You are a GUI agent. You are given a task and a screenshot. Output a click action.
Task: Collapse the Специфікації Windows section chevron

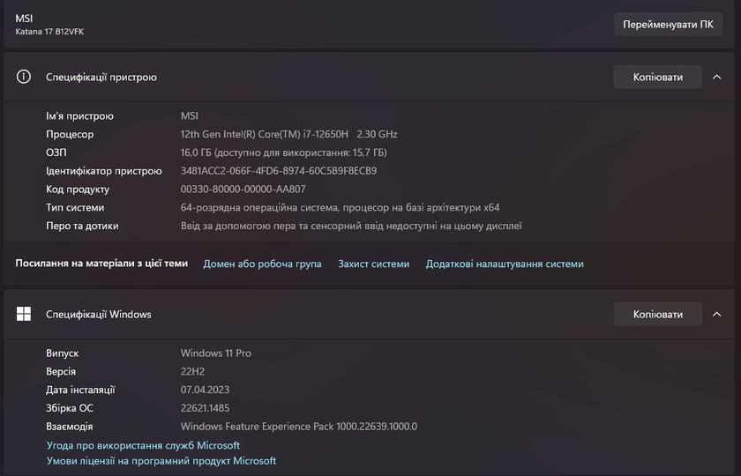coord(717,314)
